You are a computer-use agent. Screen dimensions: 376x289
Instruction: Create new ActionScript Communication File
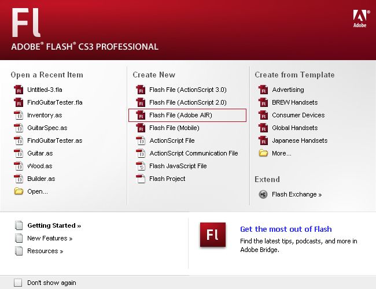pyautogui.click(x=194, y=153)
